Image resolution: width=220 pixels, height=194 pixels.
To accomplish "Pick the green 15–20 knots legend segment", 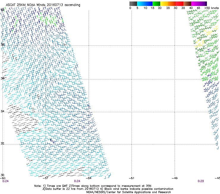I will tap(156, 4).
